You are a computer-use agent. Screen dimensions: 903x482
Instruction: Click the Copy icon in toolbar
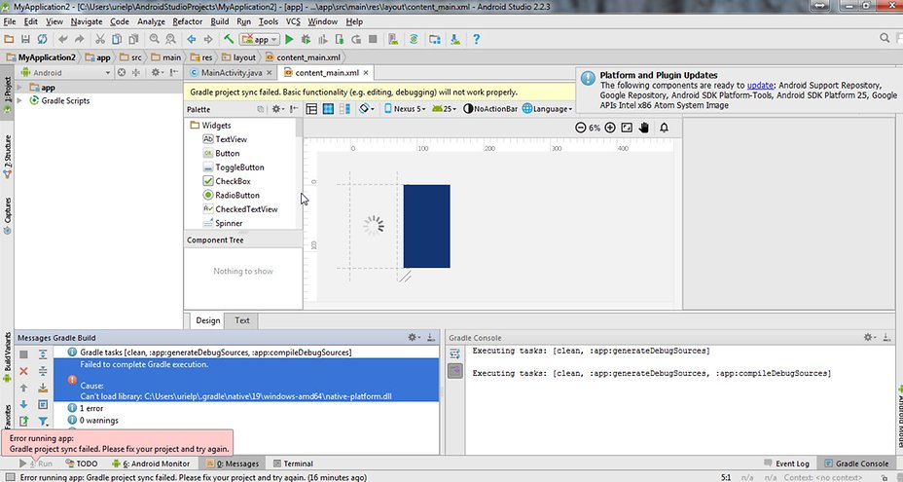(117, 39)
